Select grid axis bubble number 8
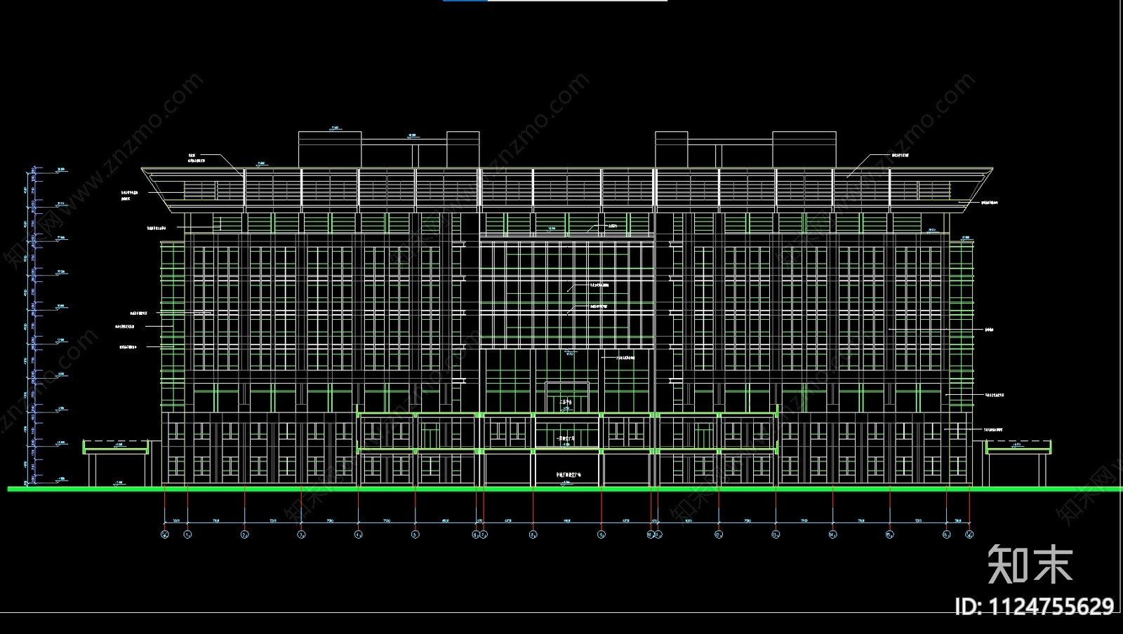Viewport: 1123px width, 634px height. pos(533,534)
